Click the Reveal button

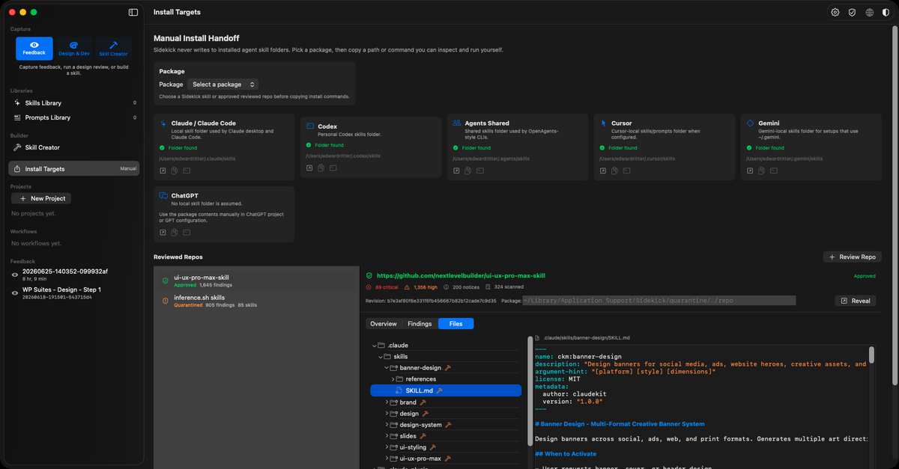pos(856,301)
